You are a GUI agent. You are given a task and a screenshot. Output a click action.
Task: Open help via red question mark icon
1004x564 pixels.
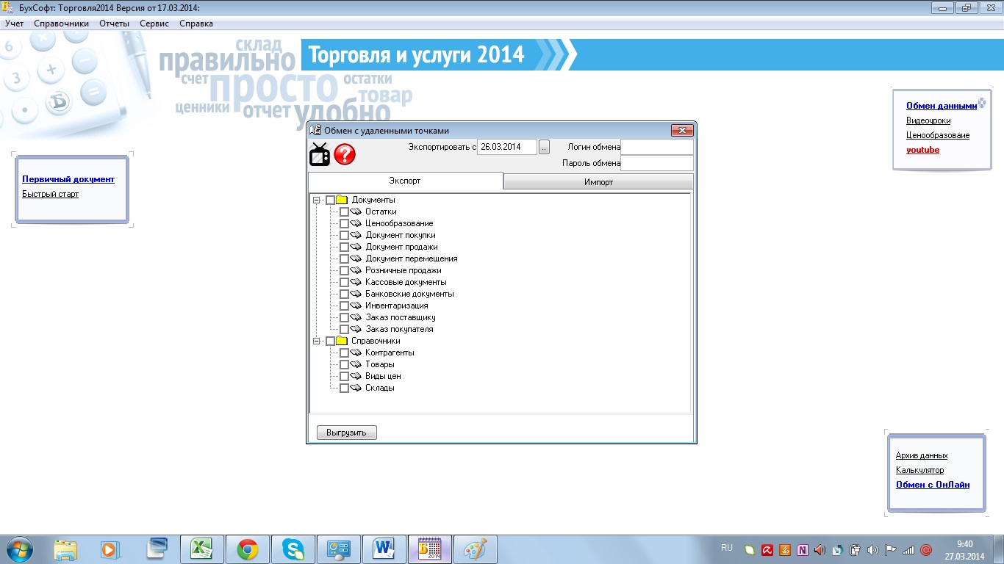click(x=345, y=154)
